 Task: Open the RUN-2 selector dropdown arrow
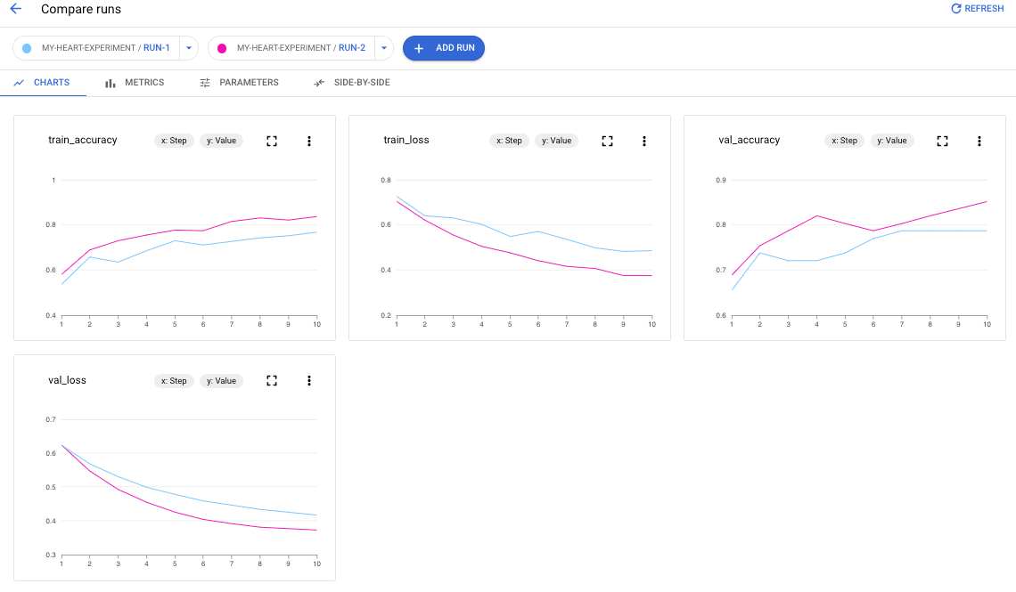(383, 47)
